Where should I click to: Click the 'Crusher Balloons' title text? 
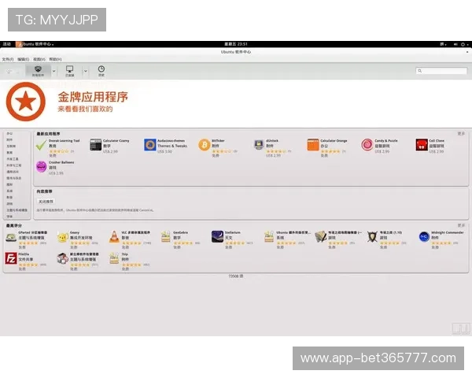(x=61, y=162)
